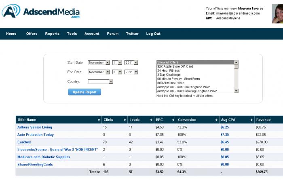Select 24 Hour Fitness offer
283x180 pixels.
tap(195, 71)
